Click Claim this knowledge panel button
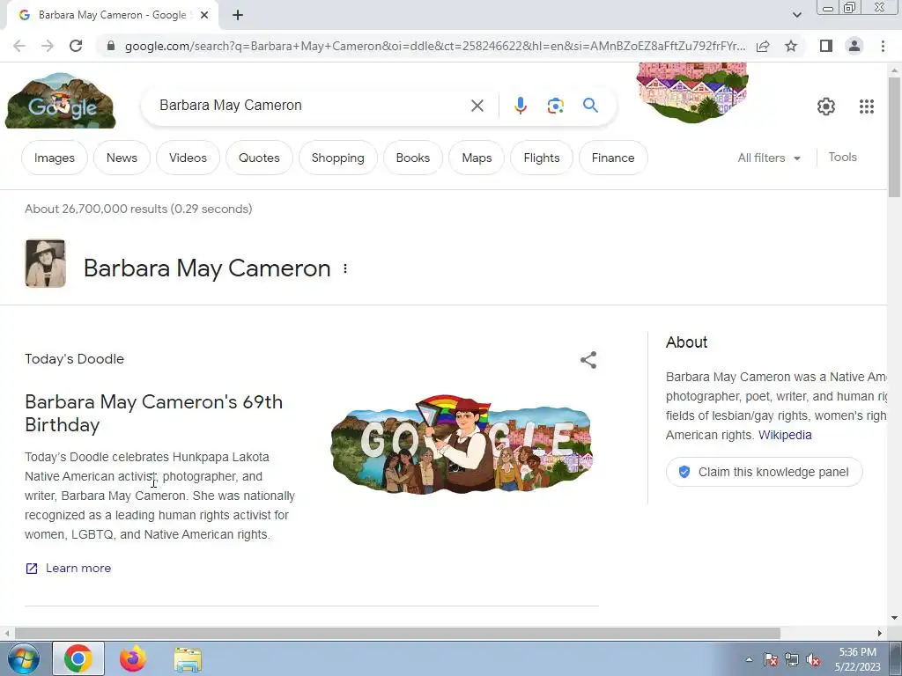 click(x=765, y=472)
